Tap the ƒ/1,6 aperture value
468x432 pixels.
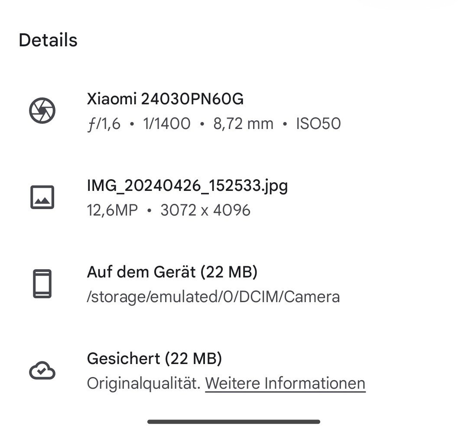click(x=104, y=124)
